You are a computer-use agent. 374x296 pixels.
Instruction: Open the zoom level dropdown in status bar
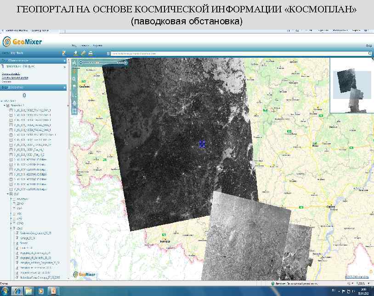pos(369,284)
